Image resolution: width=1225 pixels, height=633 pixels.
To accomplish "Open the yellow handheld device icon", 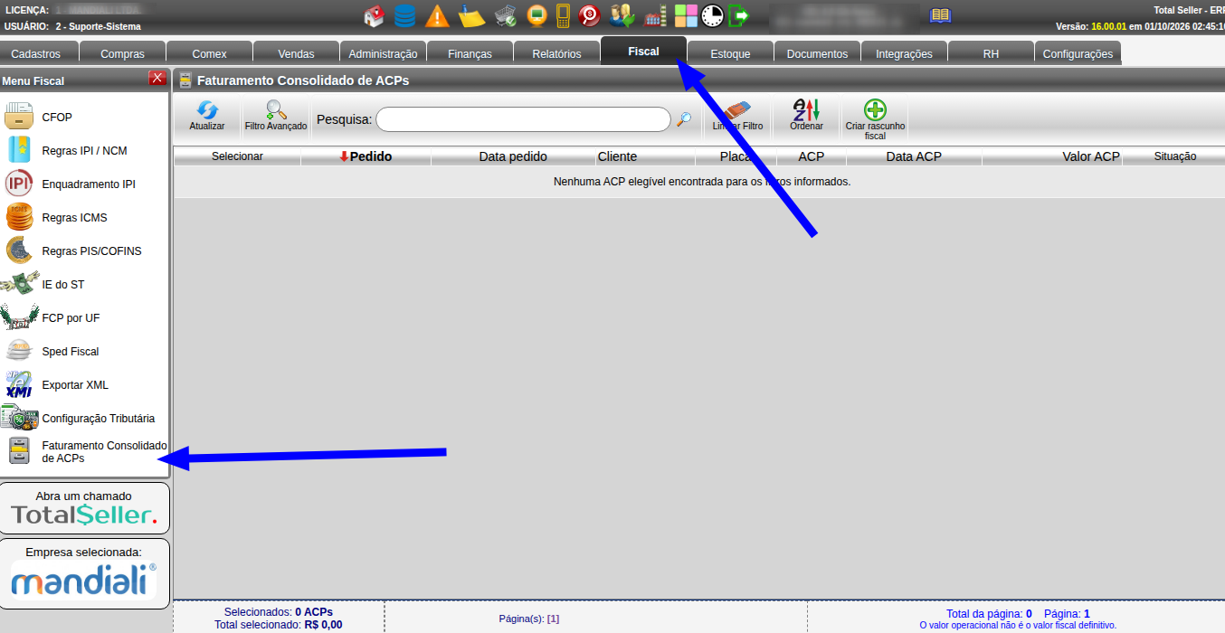I will 563,15.
